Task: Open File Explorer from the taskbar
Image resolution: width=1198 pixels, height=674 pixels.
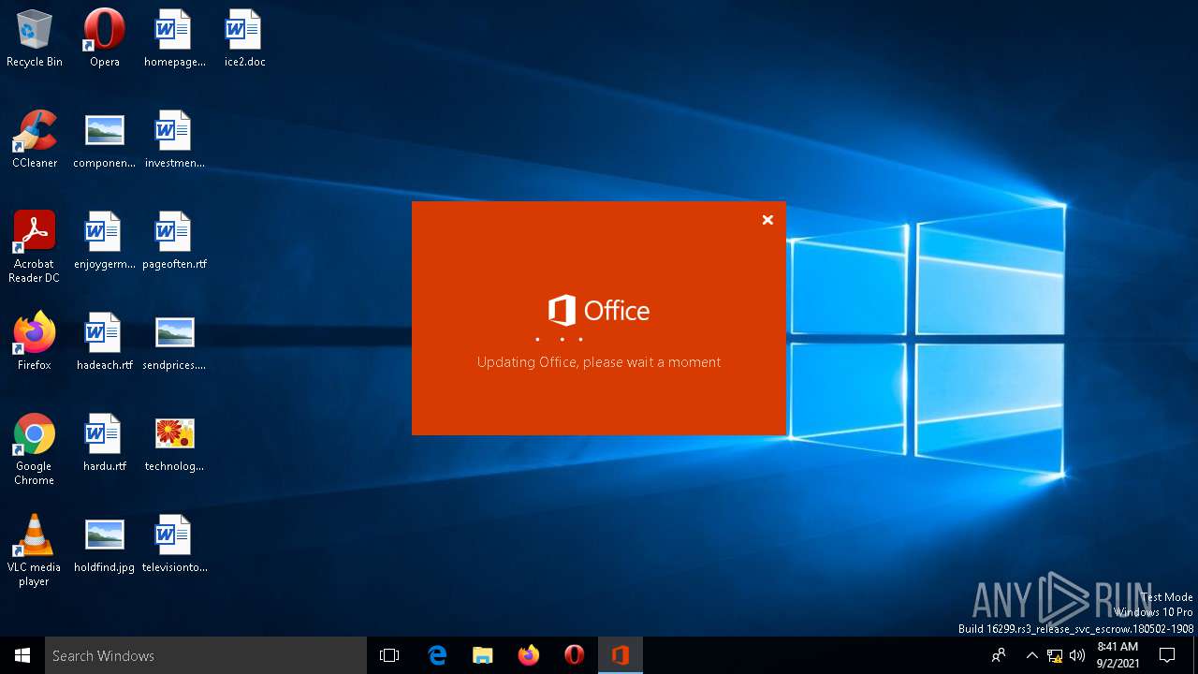Action: 483,655
